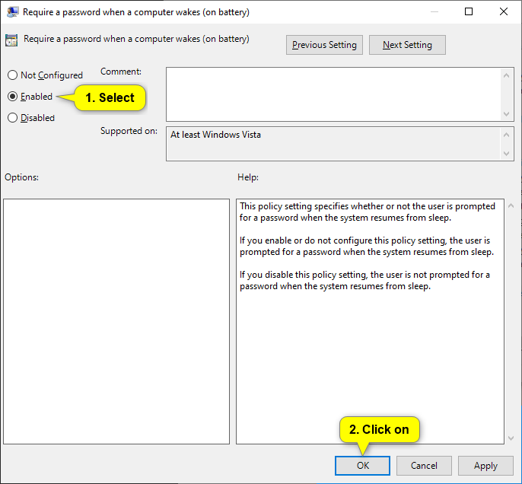Apply the policy setting
This screenshot has height=484, width=522.
[485, 466]
